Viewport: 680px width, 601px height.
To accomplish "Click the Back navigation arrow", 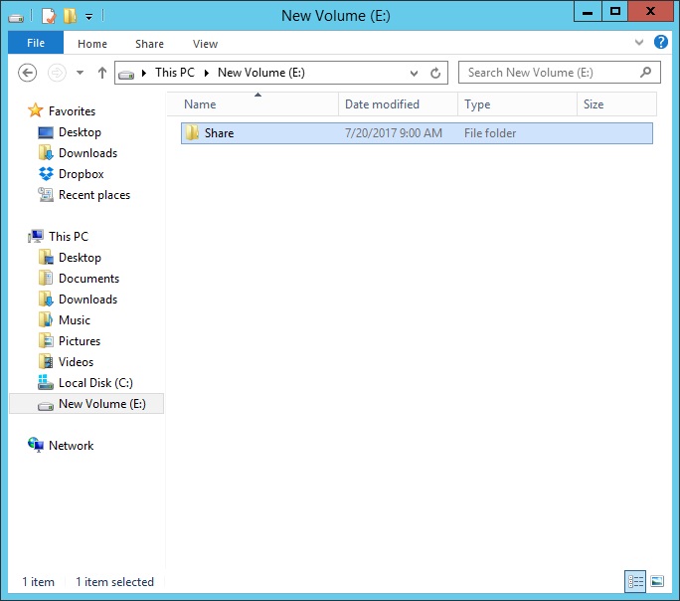I will coord(28,73).
